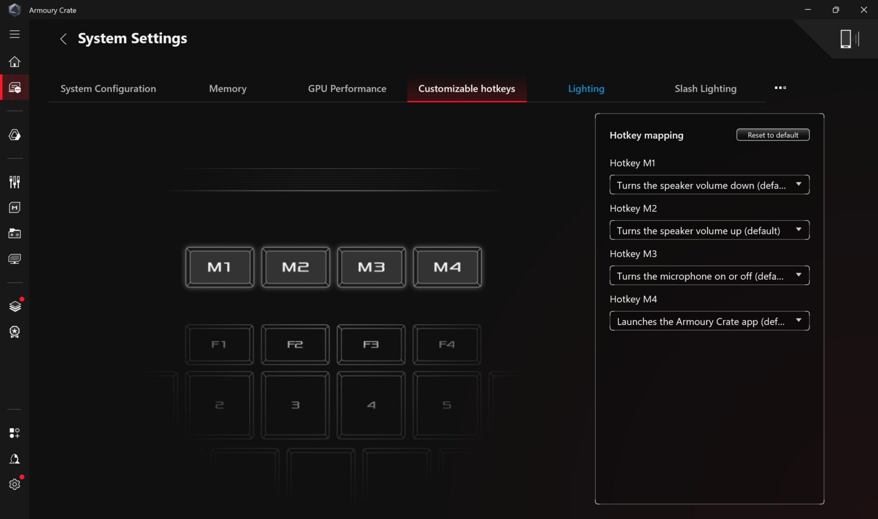This screenshot has width=878, height=519.
Task: Select the M2 key on keyboard diagram
Action: point(296,267)
